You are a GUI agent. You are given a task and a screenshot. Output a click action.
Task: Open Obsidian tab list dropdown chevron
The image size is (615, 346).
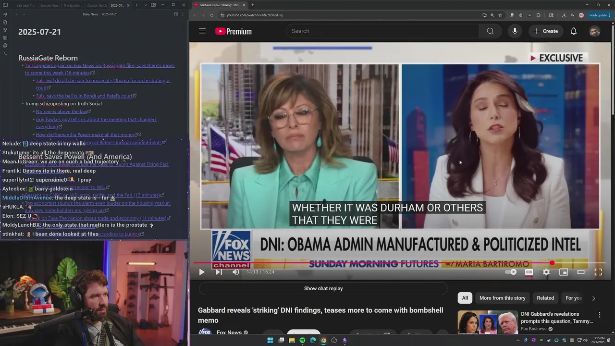146,5
